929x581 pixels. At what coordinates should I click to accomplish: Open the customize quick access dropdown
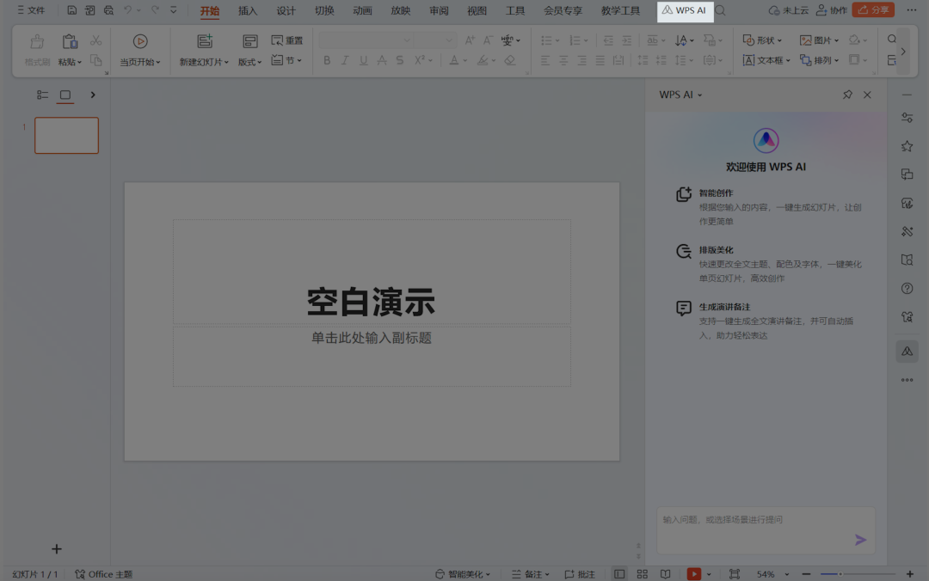tap(174, 10)
